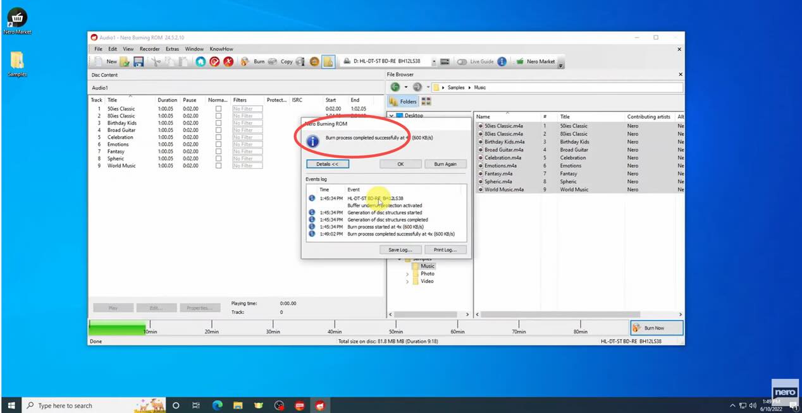Click the Windows Start button
The image size is (802, 413).
11,405
